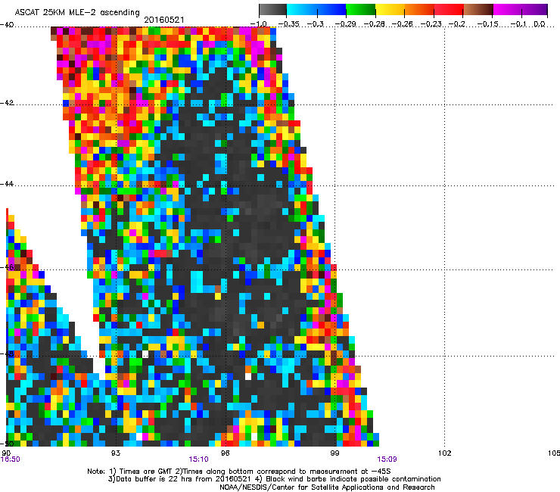Click the '-0.28' color scale label
This screenshot has width=560, height=492.
click(375, 24)
